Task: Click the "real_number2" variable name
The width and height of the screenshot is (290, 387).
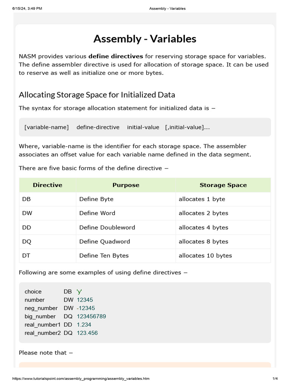Action: [43, 333]
